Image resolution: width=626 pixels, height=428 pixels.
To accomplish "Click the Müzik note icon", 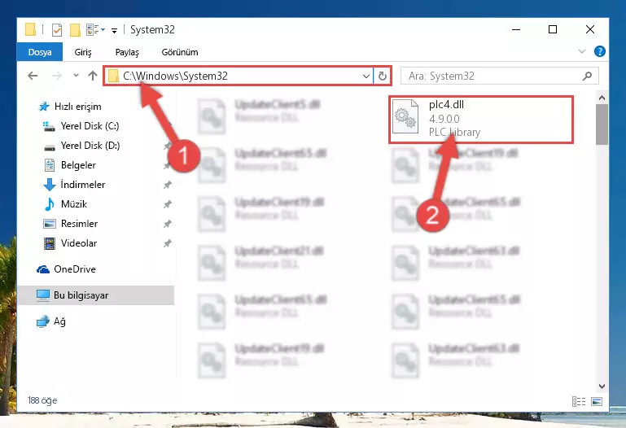I will coord(50,204).
